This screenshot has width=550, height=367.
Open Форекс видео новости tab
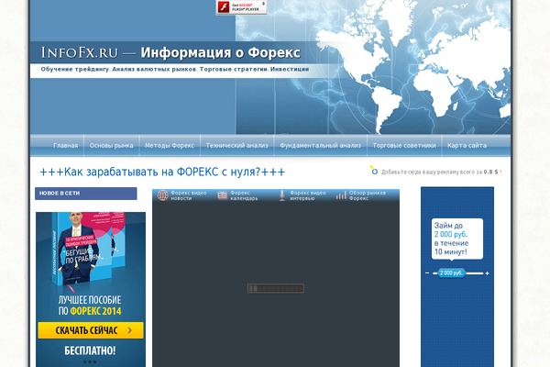pyautogui.click(x=188, y=195)
